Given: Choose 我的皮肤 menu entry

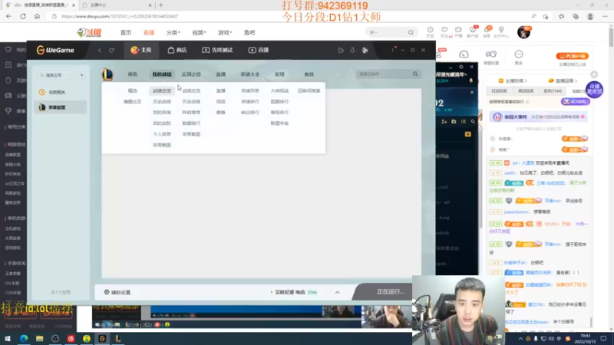Looking at the screenshot, I should [162, 123].
